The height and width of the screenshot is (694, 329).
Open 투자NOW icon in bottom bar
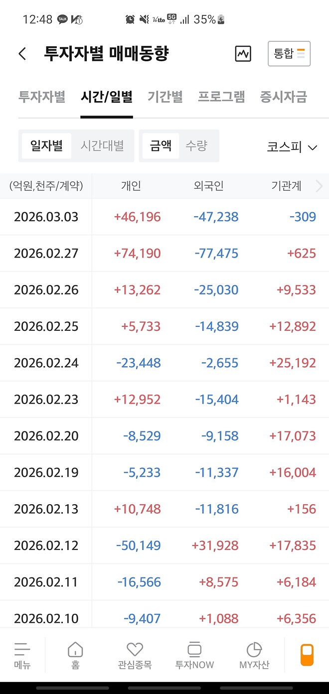194,650
